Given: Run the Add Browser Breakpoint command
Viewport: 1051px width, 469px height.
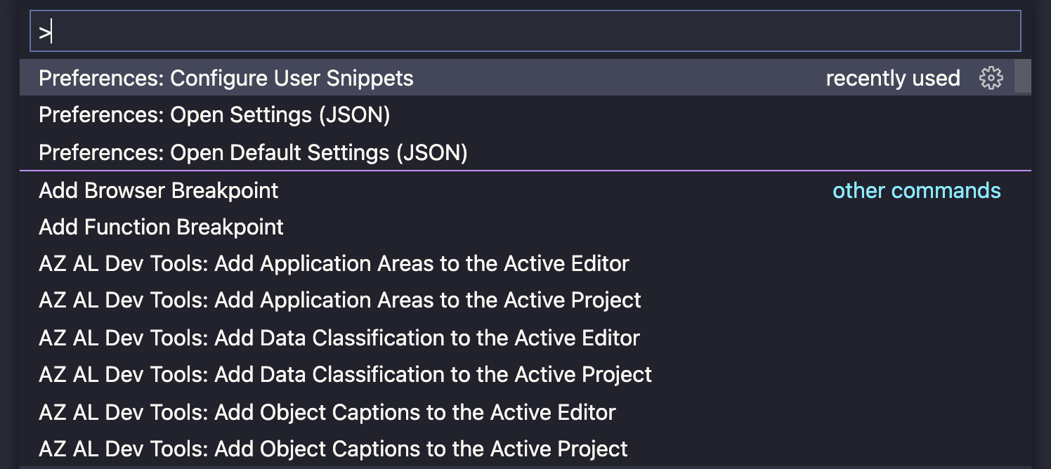Looking at the screenshot, I should [x=159, y=190].
